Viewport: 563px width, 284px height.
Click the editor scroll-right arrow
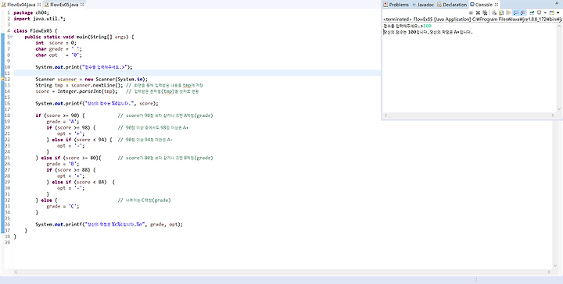coord(549,272)
